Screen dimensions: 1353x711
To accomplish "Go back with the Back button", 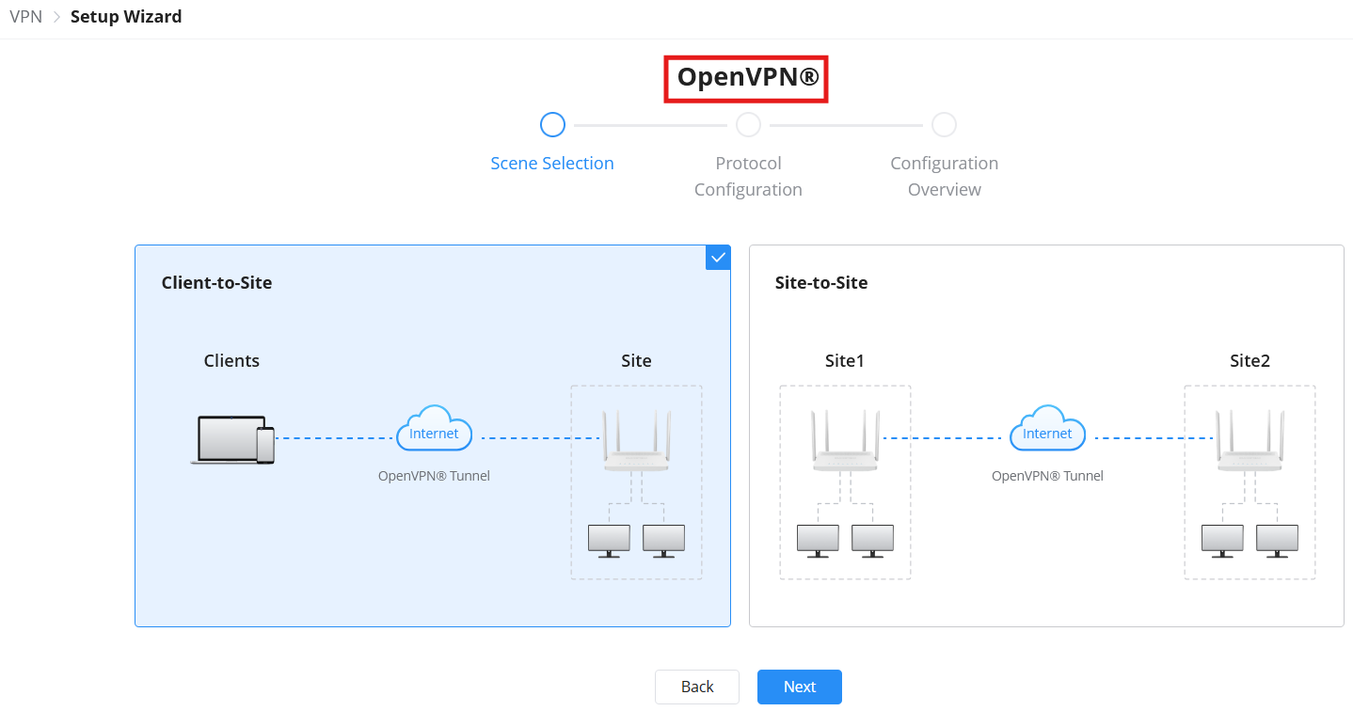I will (697, 687).
